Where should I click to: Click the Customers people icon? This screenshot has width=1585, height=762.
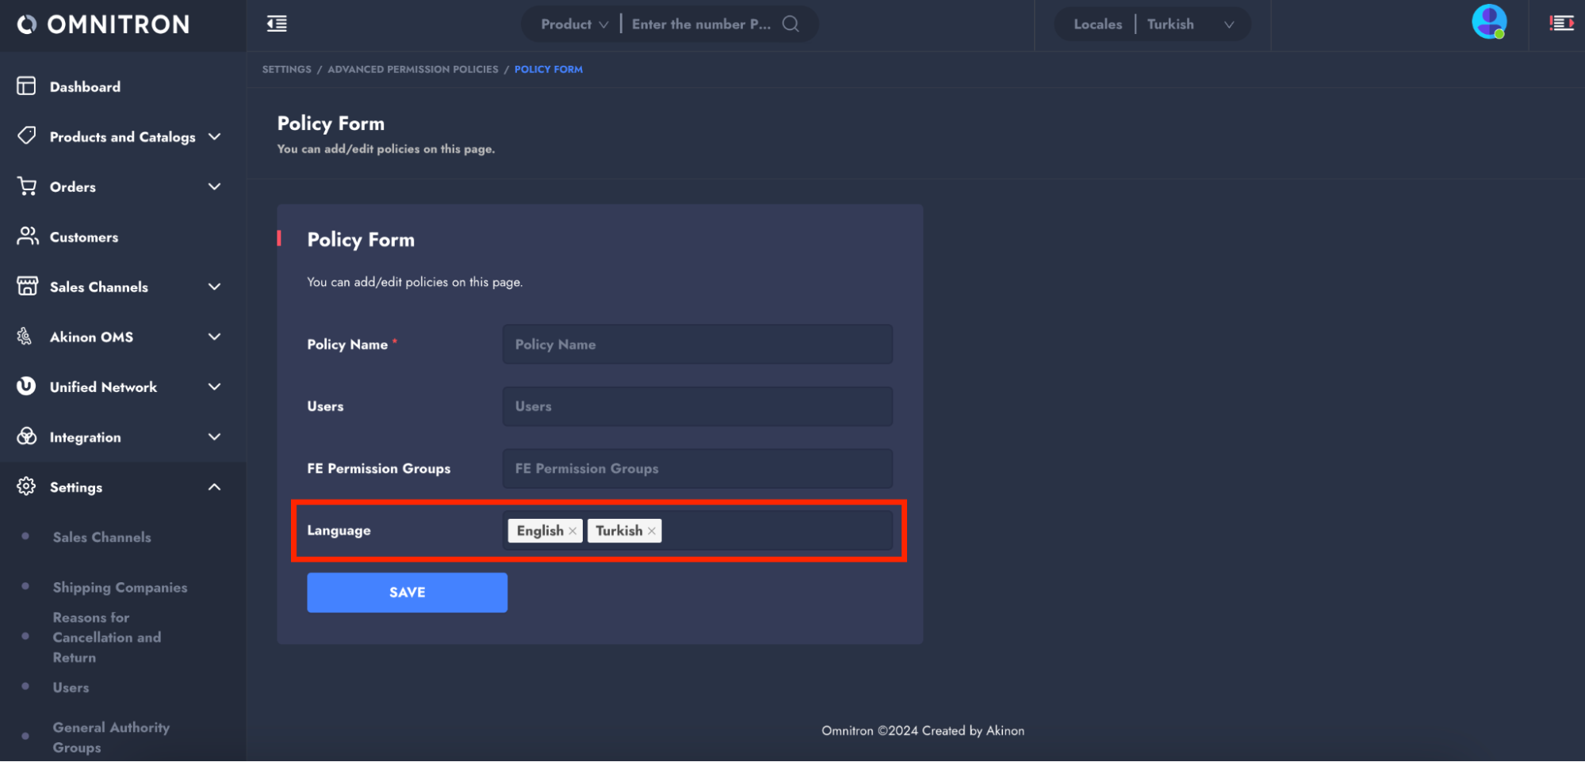click(x=27, y=236)
